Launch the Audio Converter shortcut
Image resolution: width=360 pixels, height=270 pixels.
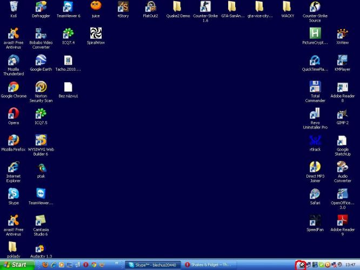coord(342,172)
